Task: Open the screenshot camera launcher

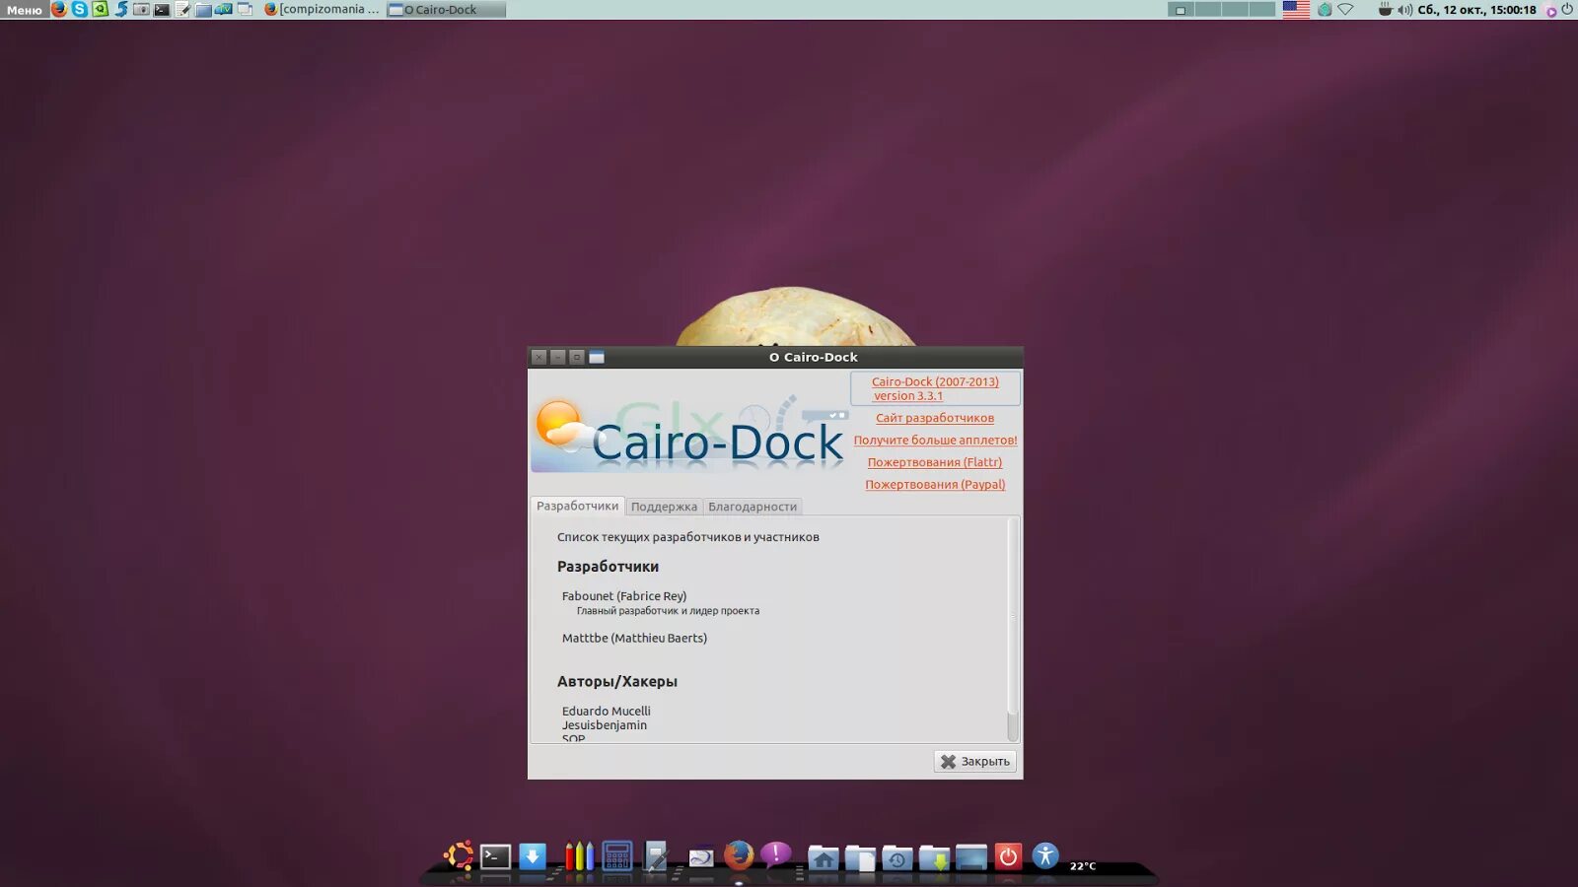Action: 142,9
